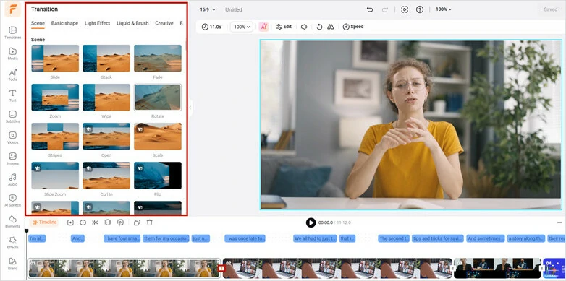Switch to the Liquid & Brush tab
Screen dimensions: 566x281
click(132, 23)
